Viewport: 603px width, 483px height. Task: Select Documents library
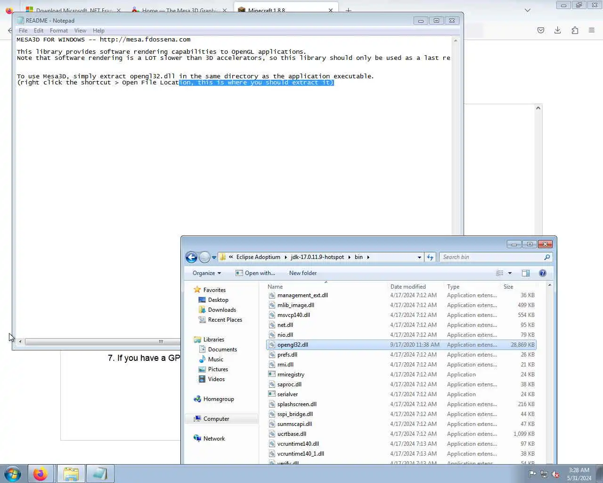pyautogui.click(x=222, y=350)
